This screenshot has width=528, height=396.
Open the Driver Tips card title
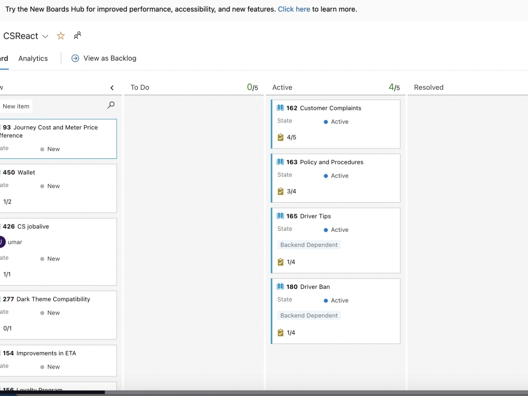click(315, 216)
